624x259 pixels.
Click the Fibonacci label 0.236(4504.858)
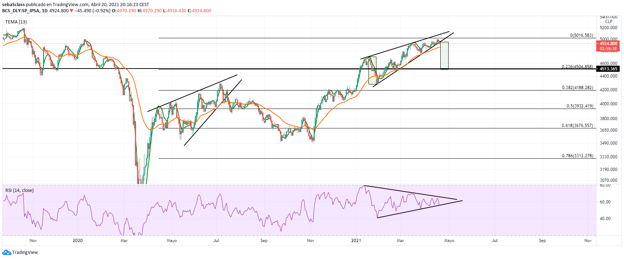click(x=577, y=67)
